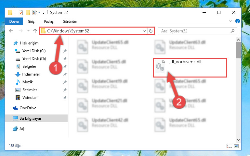The image size is (250, 156).
Task: Click the Properties checkmark icon in title bar
Action: [21, 12]
